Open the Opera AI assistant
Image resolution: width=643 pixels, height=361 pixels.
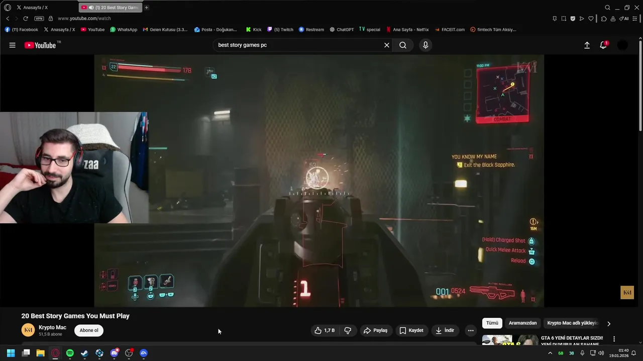coord(624,19)
